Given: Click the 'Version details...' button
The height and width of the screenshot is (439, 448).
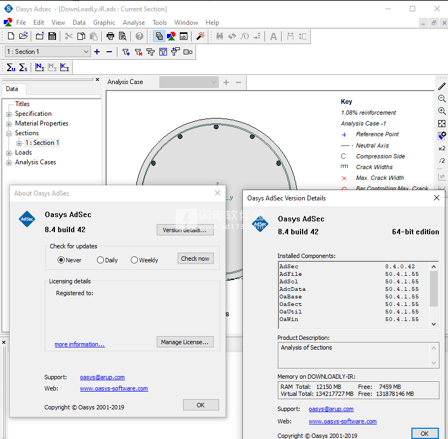Looking at the screenshot, I should pos(185,230).
